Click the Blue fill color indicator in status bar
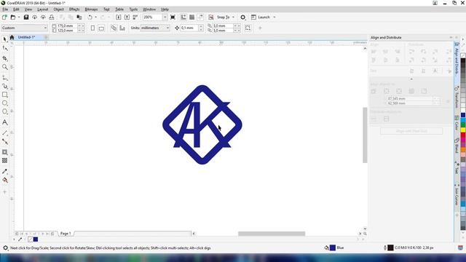Viewport: 466px width, 262px height. tap(333, 247)
